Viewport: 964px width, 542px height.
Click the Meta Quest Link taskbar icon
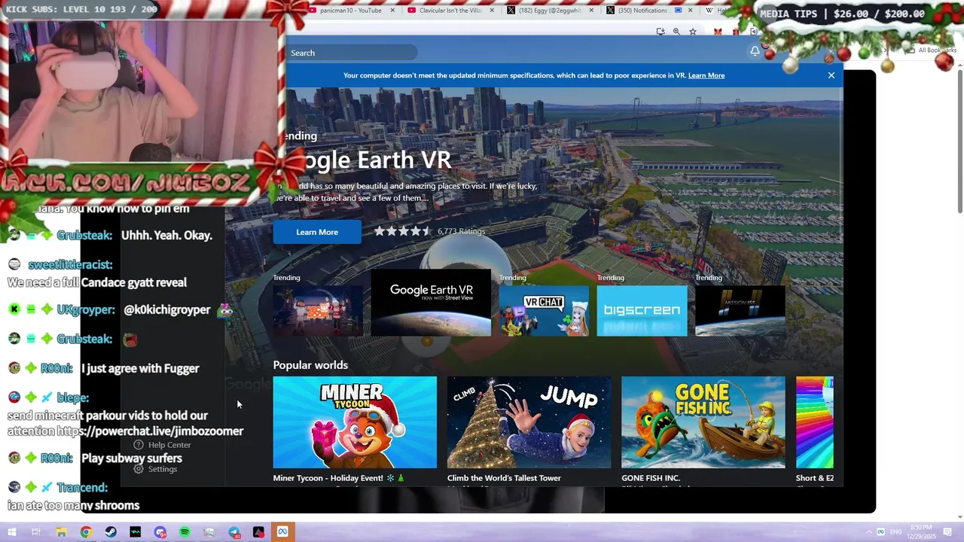click(x=283, y=532)
